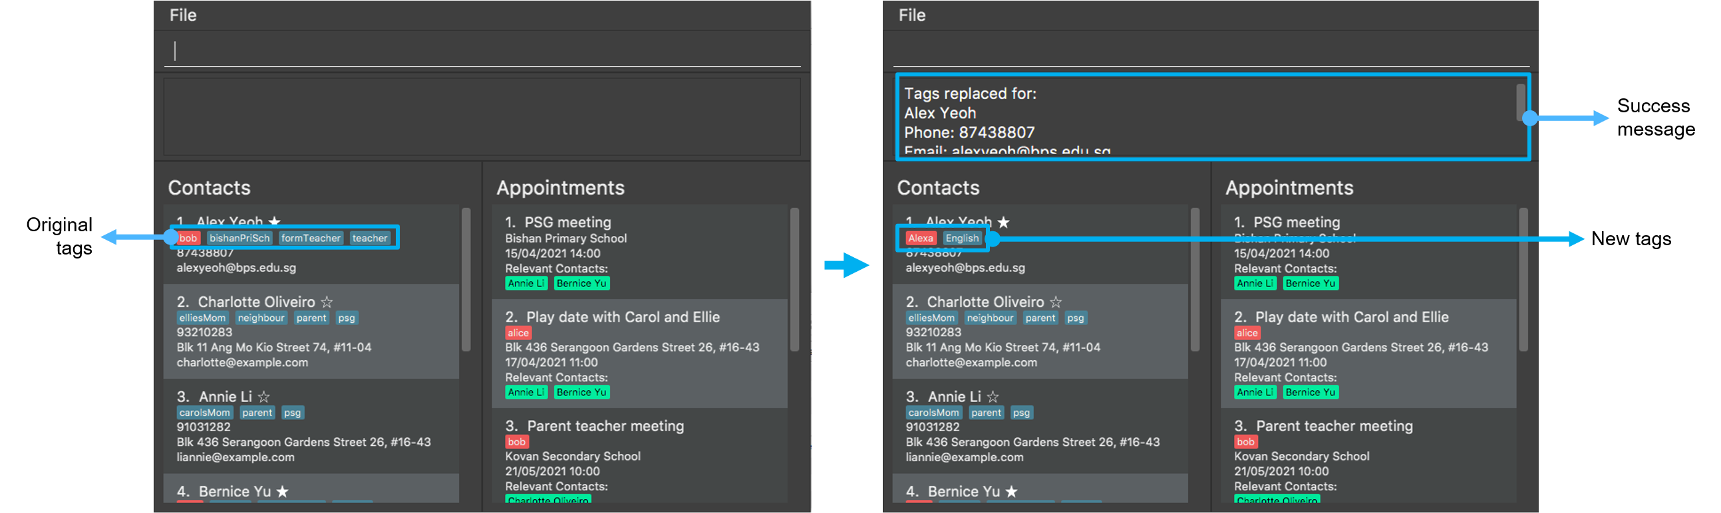Click the Contacts list scrollbar in left window
The width and height of the screenshot is (1721, 513).
(x=466, y=279)
